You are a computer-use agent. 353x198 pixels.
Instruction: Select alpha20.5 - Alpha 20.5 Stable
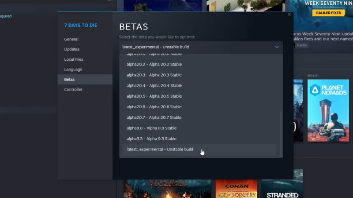point(154,96)
